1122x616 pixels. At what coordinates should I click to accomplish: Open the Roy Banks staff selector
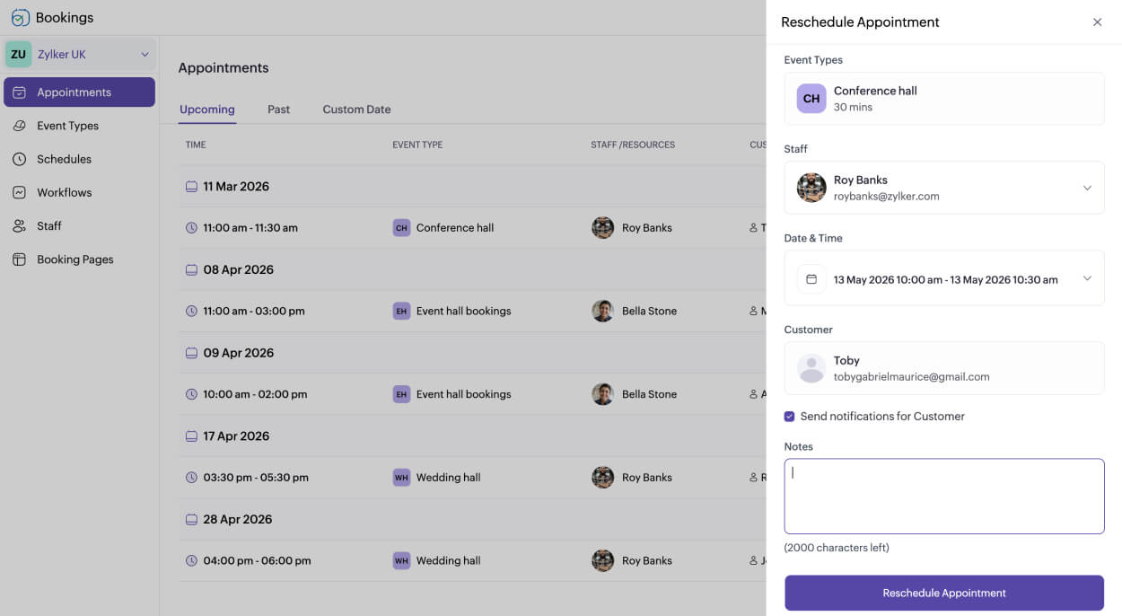[x=1088, y=187]
